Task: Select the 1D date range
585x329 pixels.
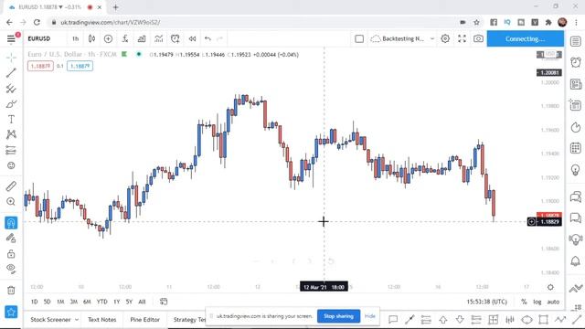Action: [35, 302]
